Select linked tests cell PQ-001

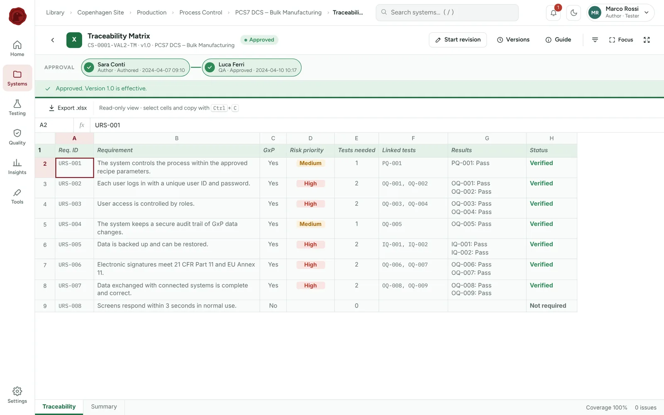(x=413, y=168)
